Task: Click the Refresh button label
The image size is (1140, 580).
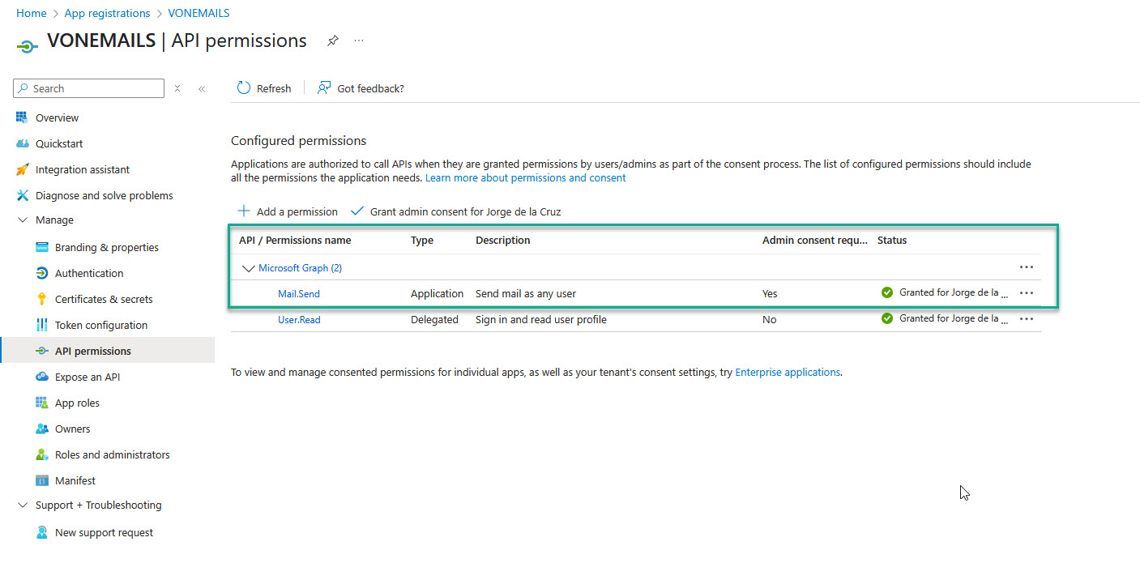Action: pos(274,88)
